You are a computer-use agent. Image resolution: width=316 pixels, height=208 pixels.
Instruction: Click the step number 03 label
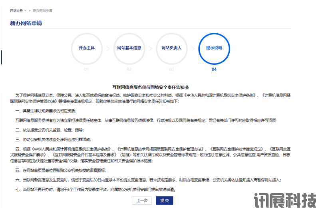171,69
